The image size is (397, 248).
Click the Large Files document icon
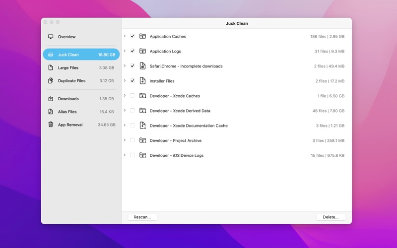(x=51, y=68)
